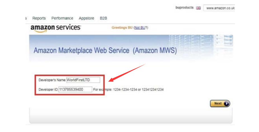Screen dimensions: 259x132
Task: Click the Not BU link
Action: (140, 28)
